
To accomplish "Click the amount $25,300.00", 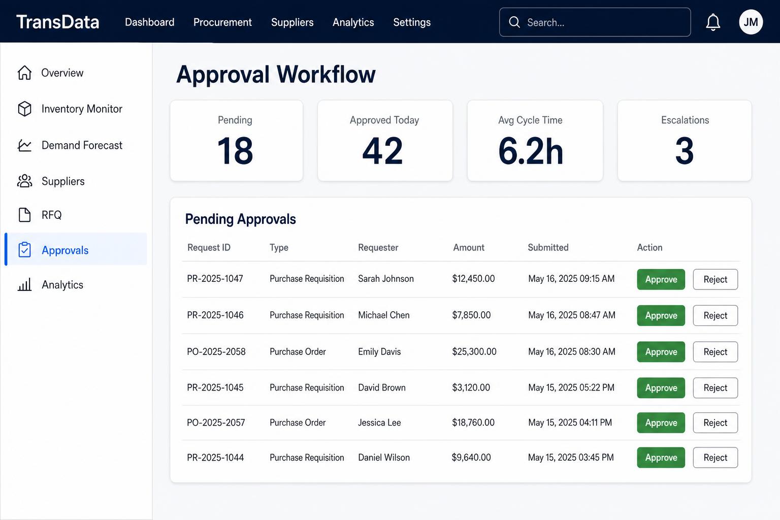I will [x=474, y=351].
